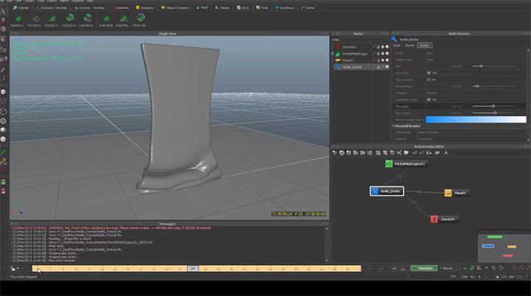
Task: Open the Mesh shelf tab
Action: (x=202, y=7)
